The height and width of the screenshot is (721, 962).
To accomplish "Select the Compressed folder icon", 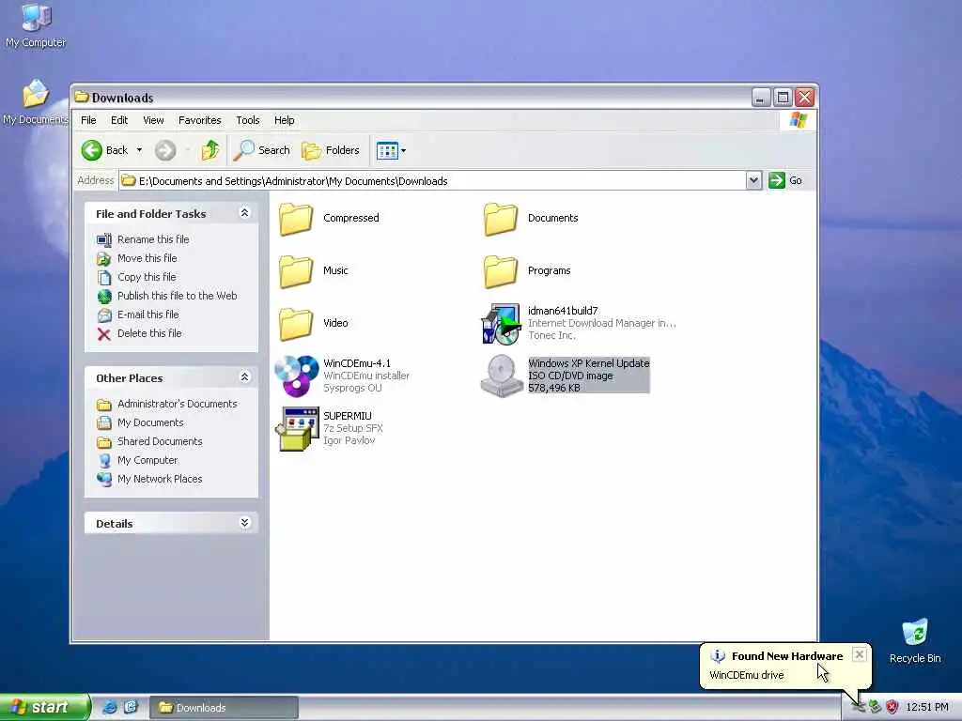I will click(296, 219).
